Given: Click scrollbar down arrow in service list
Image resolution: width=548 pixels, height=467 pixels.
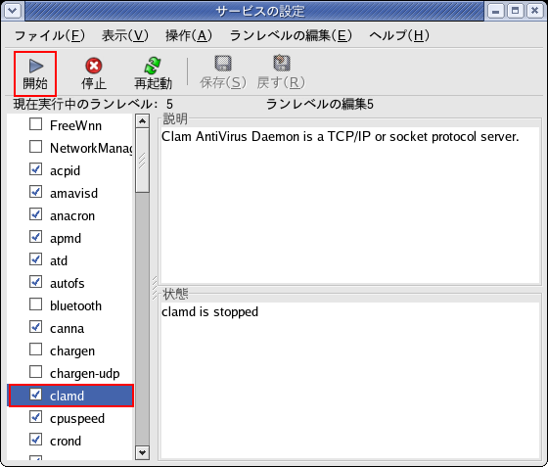Looking at the screenshot, I should point(142,452).
